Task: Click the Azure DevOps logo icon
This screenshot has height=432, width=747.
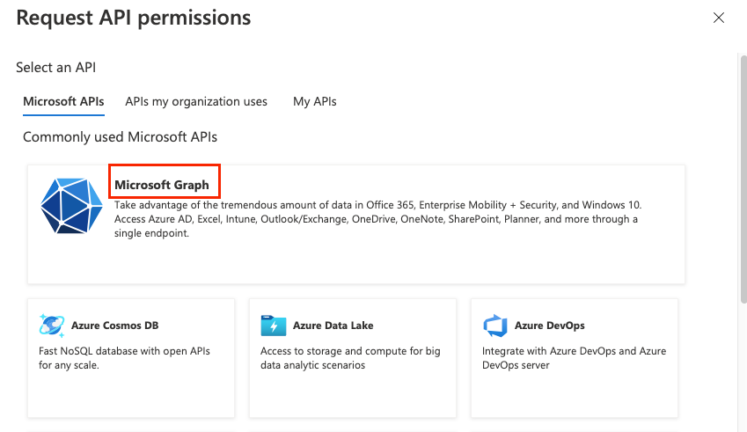Action: coord(495,326)
